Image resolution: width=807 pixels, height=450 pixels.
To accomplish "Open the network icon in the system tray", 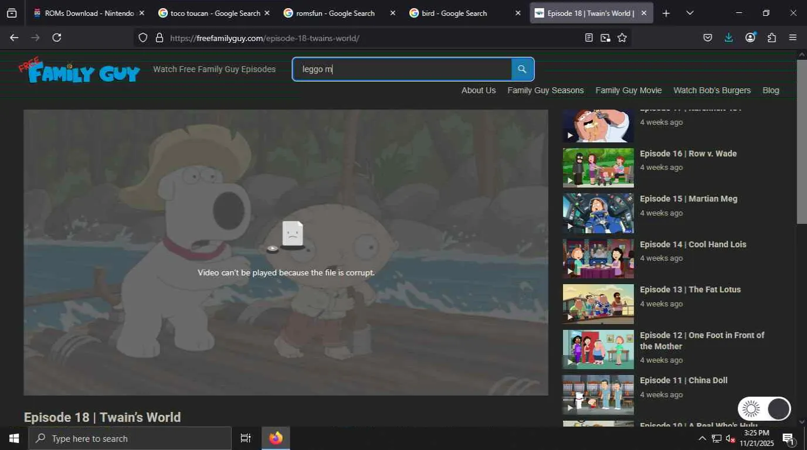I will [717, 438].
